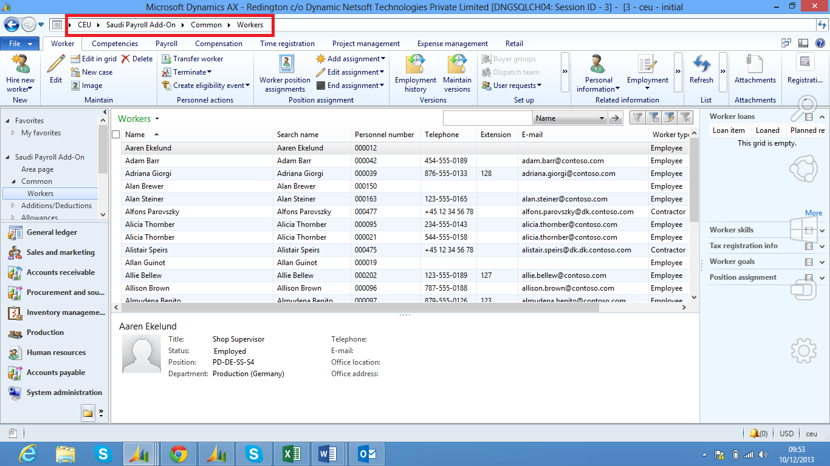The image size is (830, 466).
Task: Click the filter search input field
Action: click(x=488, y=118)
